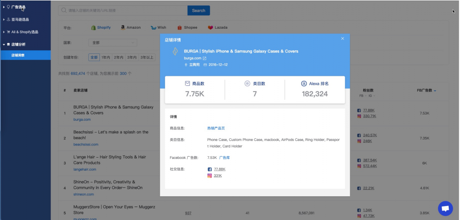Screen dimensions: 461x220
Task: Open 热销产品页 link in dialog
Action: click(216, 128)
